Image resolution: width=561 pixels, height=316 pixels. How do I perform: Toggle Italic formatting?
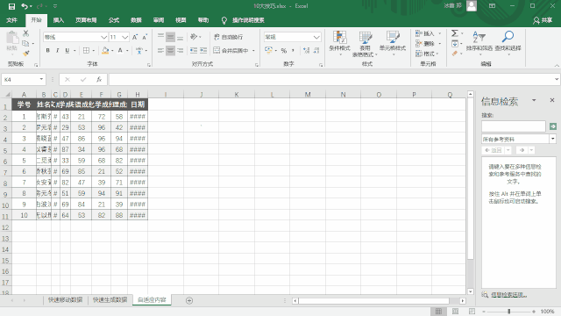coord(57,51)
